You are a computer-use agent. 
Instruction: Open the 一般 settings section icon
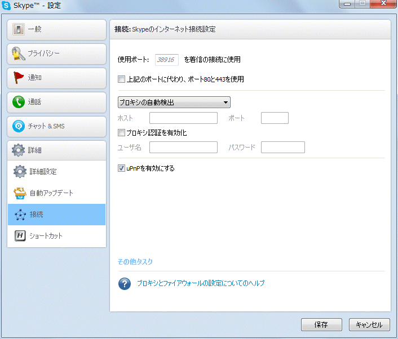click(x=19, y=29)
